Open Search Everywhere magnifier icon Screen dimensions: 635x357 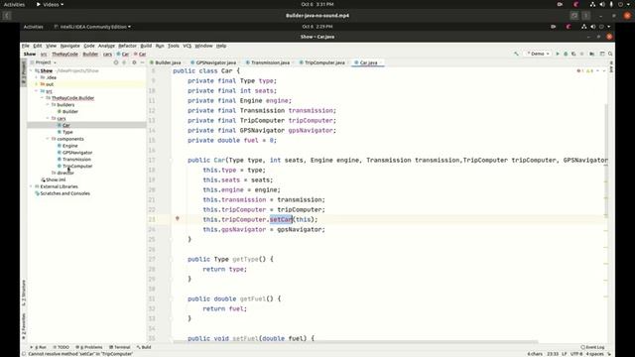coord(610,54)
